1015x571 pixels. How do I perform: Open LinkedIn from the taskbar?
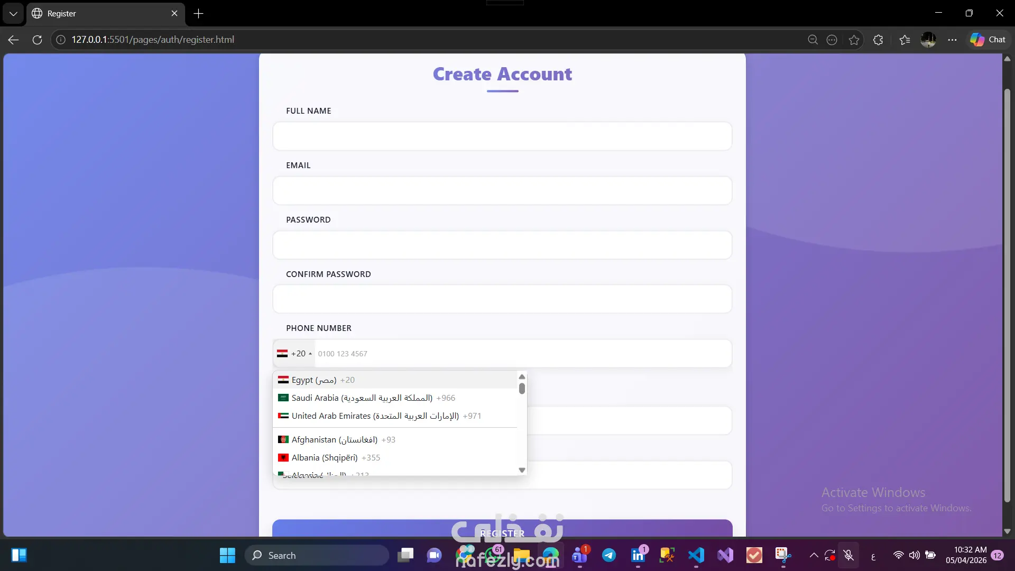pyautogui.click(x=638, y=555)
